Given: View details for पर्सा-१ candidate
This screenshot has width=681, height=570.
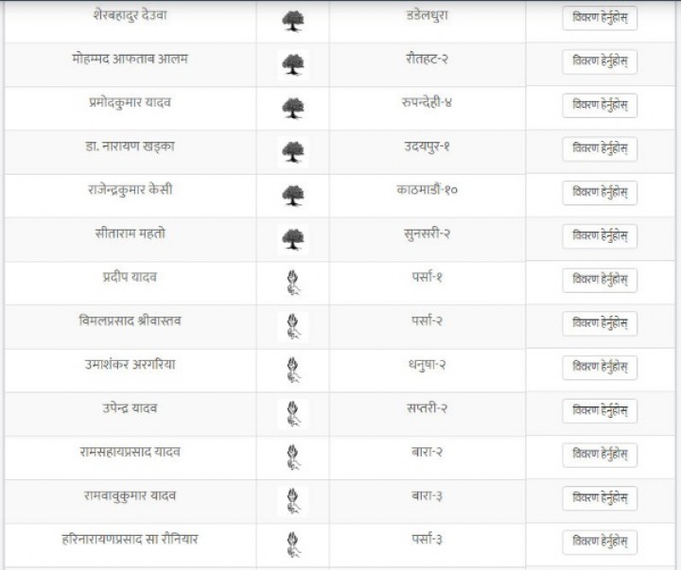Looking at the screenshot, I should [x=600, y=280].
